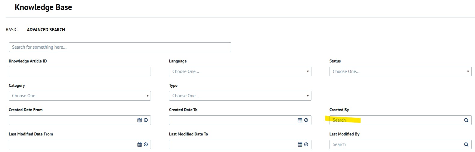Viewport: 475px width, 152px height.
Task: Expand the Category dropdown
Action: point(80,96)
